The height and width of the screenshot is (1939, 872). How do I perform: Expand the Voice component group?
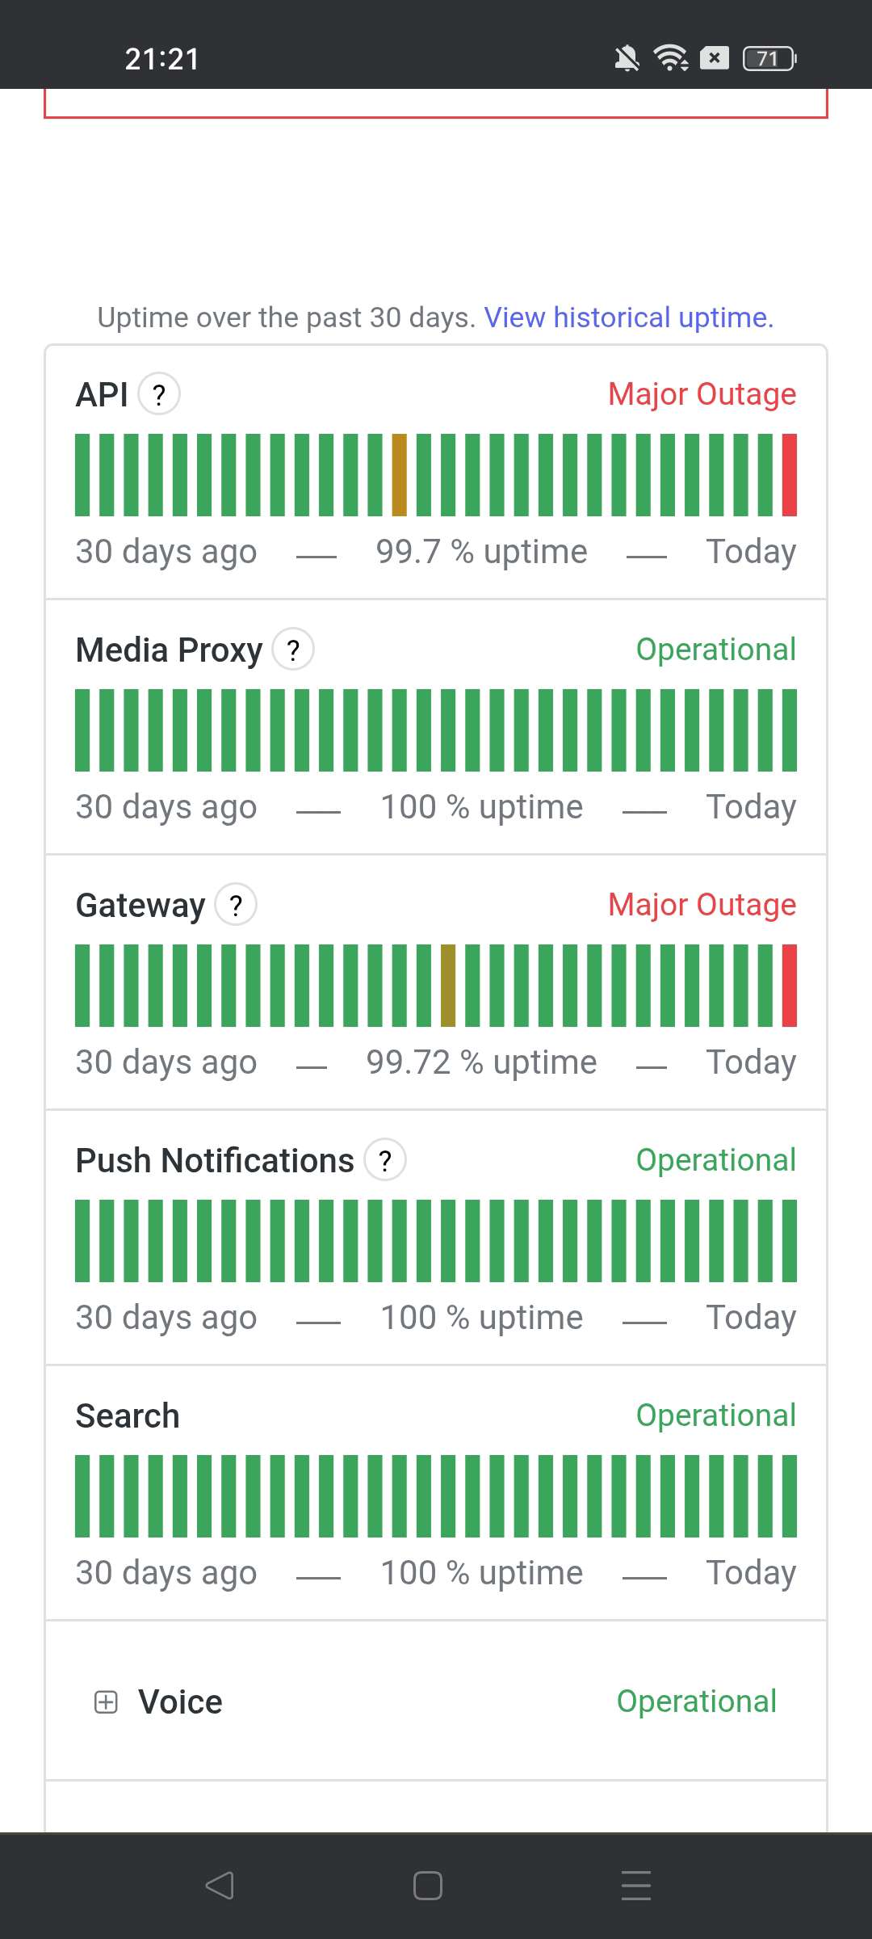pos(106,1701)
